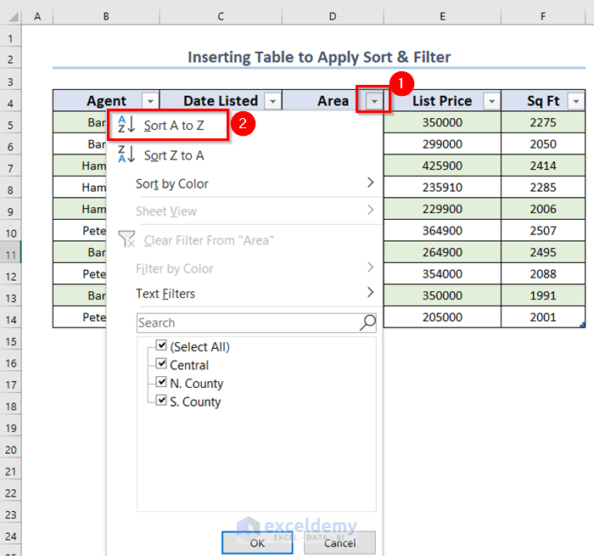The height and width of the screenshot is (556, 594).
Task: Select the title cell Inserting Table to Apply Sort & Filter
Action: 319,57
